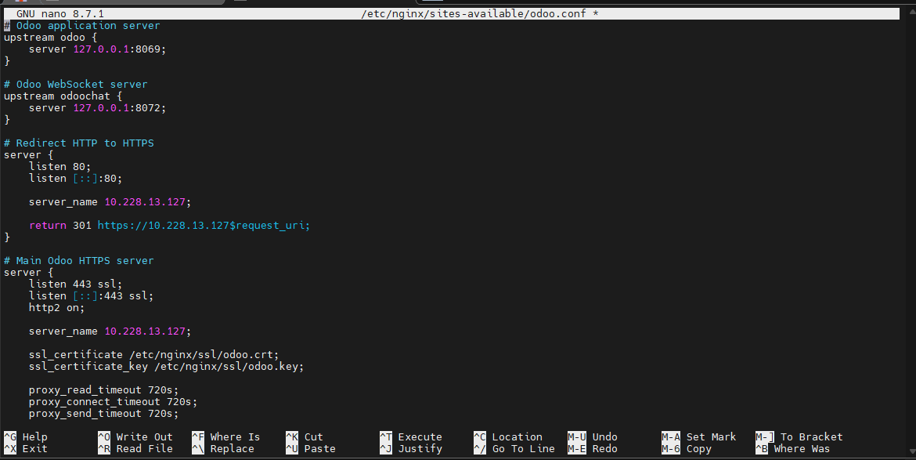
Task: Select the ^R Read File shortcut
Action: tap(135, 448)
